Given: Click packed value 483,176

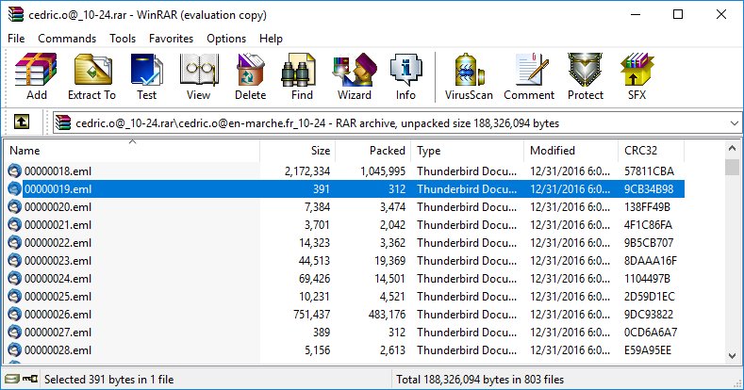Looking at the screenshot, I should tap(387, 315).
